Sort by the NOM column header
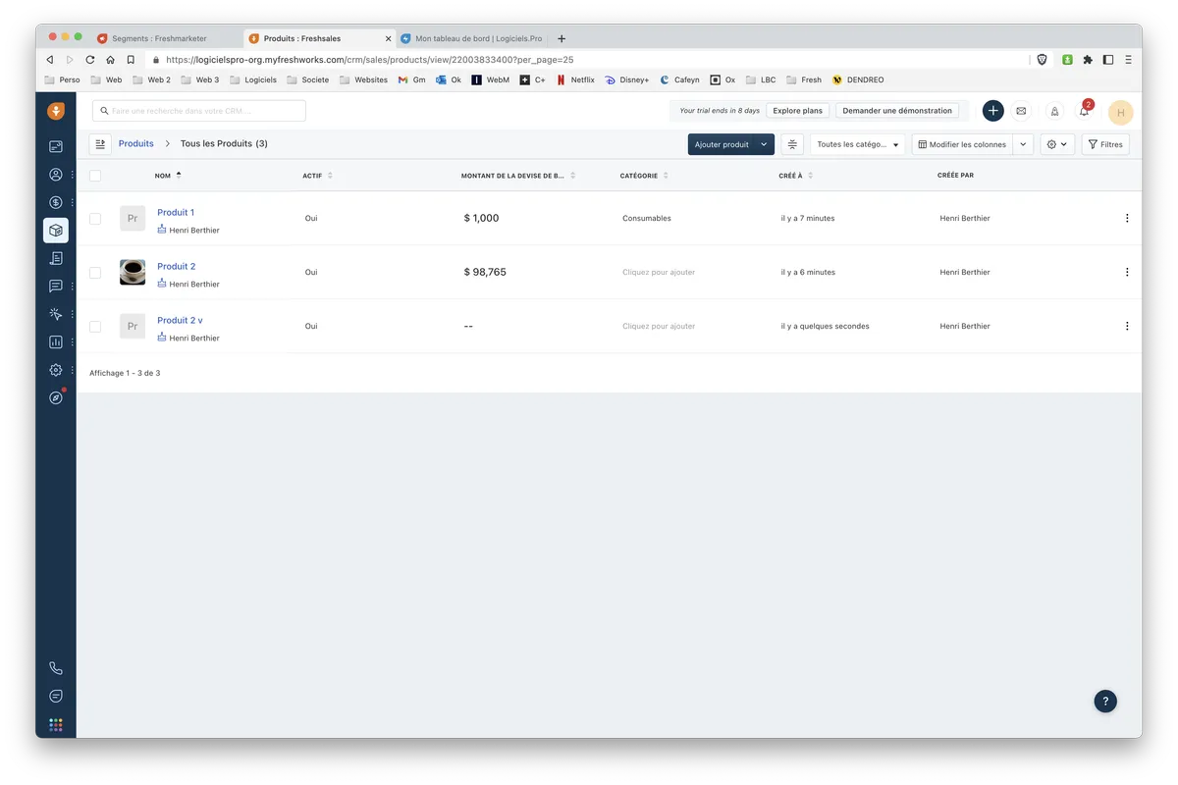The image size is (1178, 785). pos(168,176)
